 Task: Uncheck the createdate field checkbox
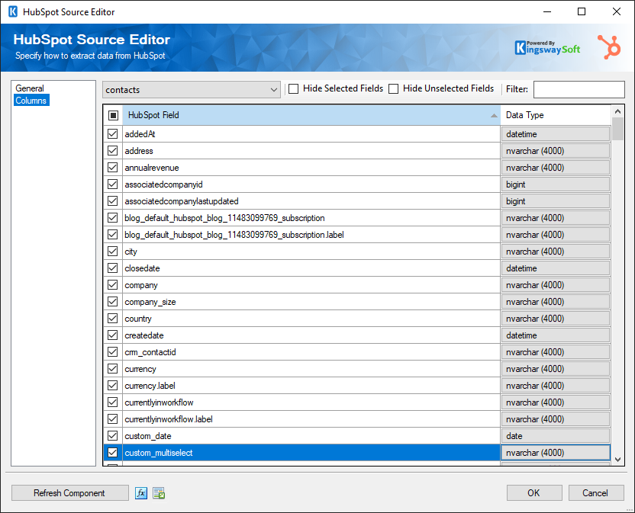tap(113, 335)
